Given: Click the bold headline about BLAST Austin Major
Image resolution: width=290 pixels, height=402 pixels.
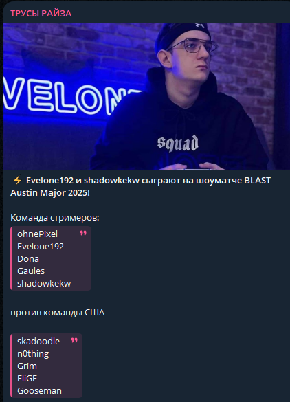Looking at the screenshot, I should click(140, 187).
